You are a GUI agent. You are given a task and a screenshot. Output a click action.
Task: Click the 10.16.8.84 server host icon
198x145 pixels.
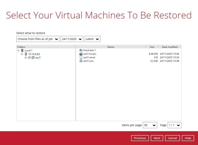26,54
